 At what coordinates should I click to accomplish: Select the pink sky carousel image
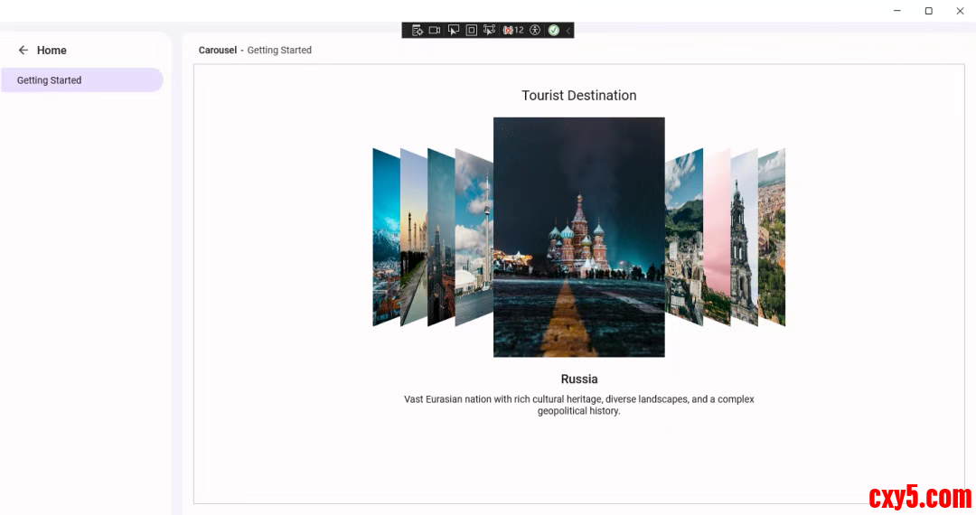point(717,237)
